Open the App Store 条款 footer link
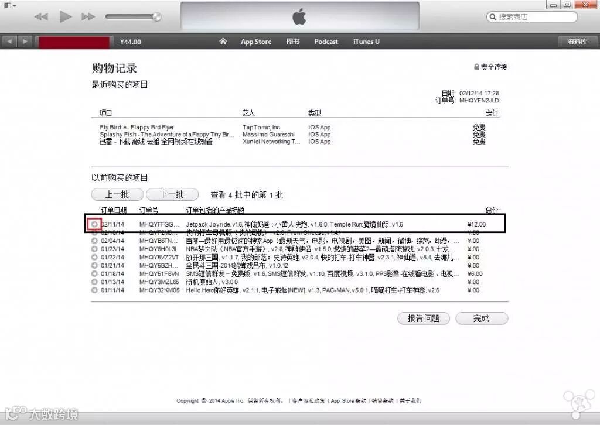The height and width of the screenshot is (425, 600). tap(348, 401)
